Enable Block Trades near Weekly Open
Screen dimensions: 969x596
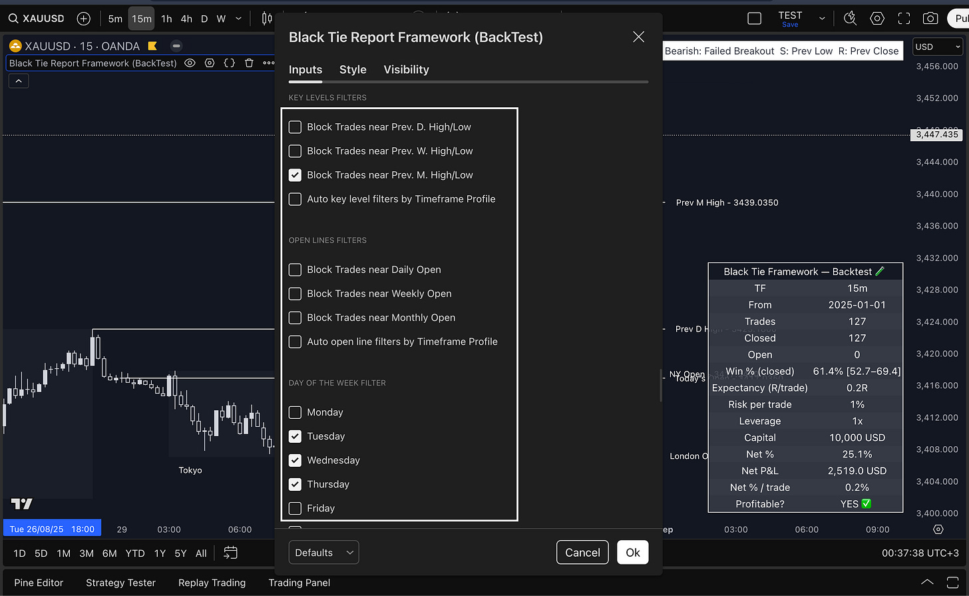click(295, 294)
